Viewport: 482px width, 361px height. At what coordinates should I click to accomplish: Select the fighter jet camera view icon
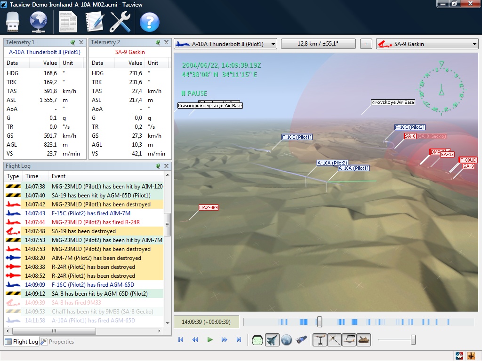pos(272,339)
